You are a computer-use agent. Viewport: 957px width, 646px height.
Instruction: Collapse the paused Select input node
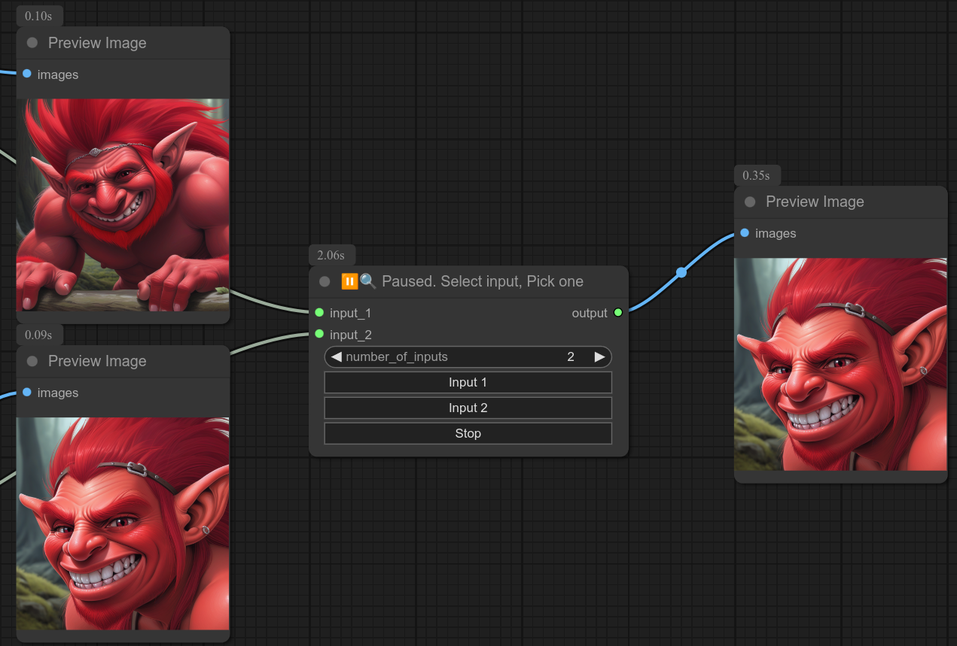[325, 281]
